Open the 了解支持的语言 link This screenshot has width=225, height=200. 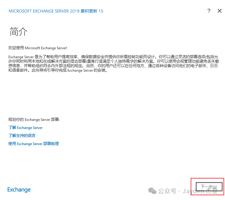click(x=22, y=136)
